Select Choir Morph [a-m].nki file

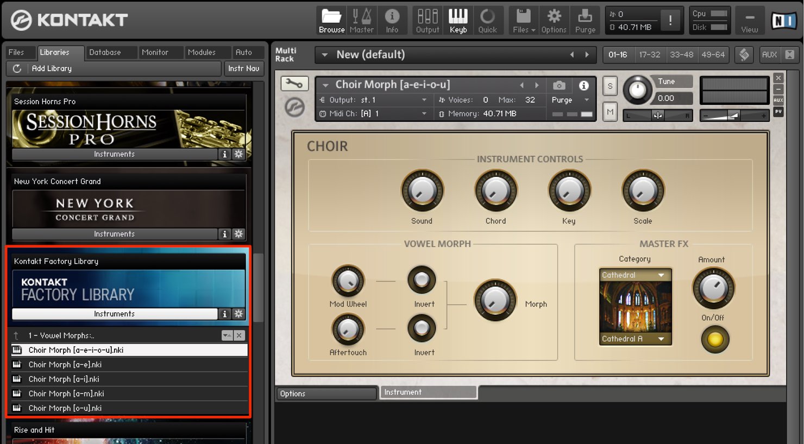(x=129, y=394)
